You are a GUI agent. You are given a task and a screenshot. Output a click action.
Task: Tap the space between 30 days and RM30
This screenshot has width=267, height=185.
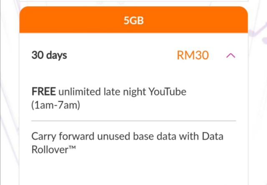coord(121,56)
